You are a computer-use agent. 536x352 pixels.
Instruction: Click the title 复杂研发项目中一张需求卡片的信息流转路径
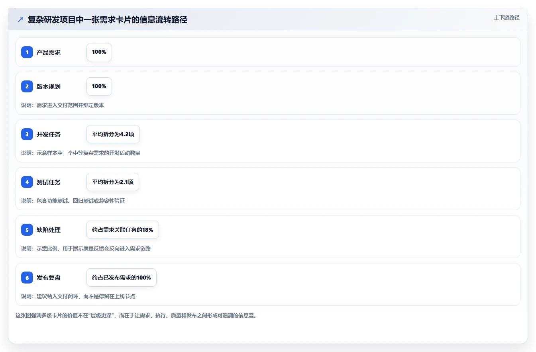108,20
